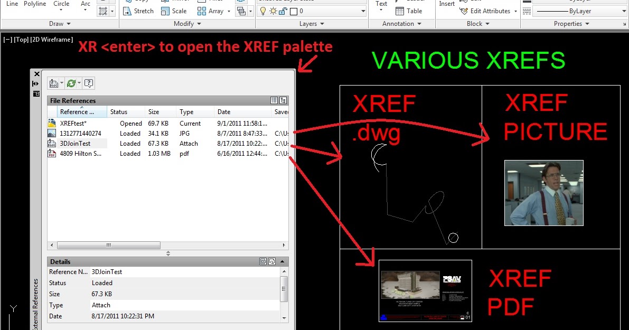Select the Polyline draw tool
This screenshot has width=629, height=330.
(35, 4)
